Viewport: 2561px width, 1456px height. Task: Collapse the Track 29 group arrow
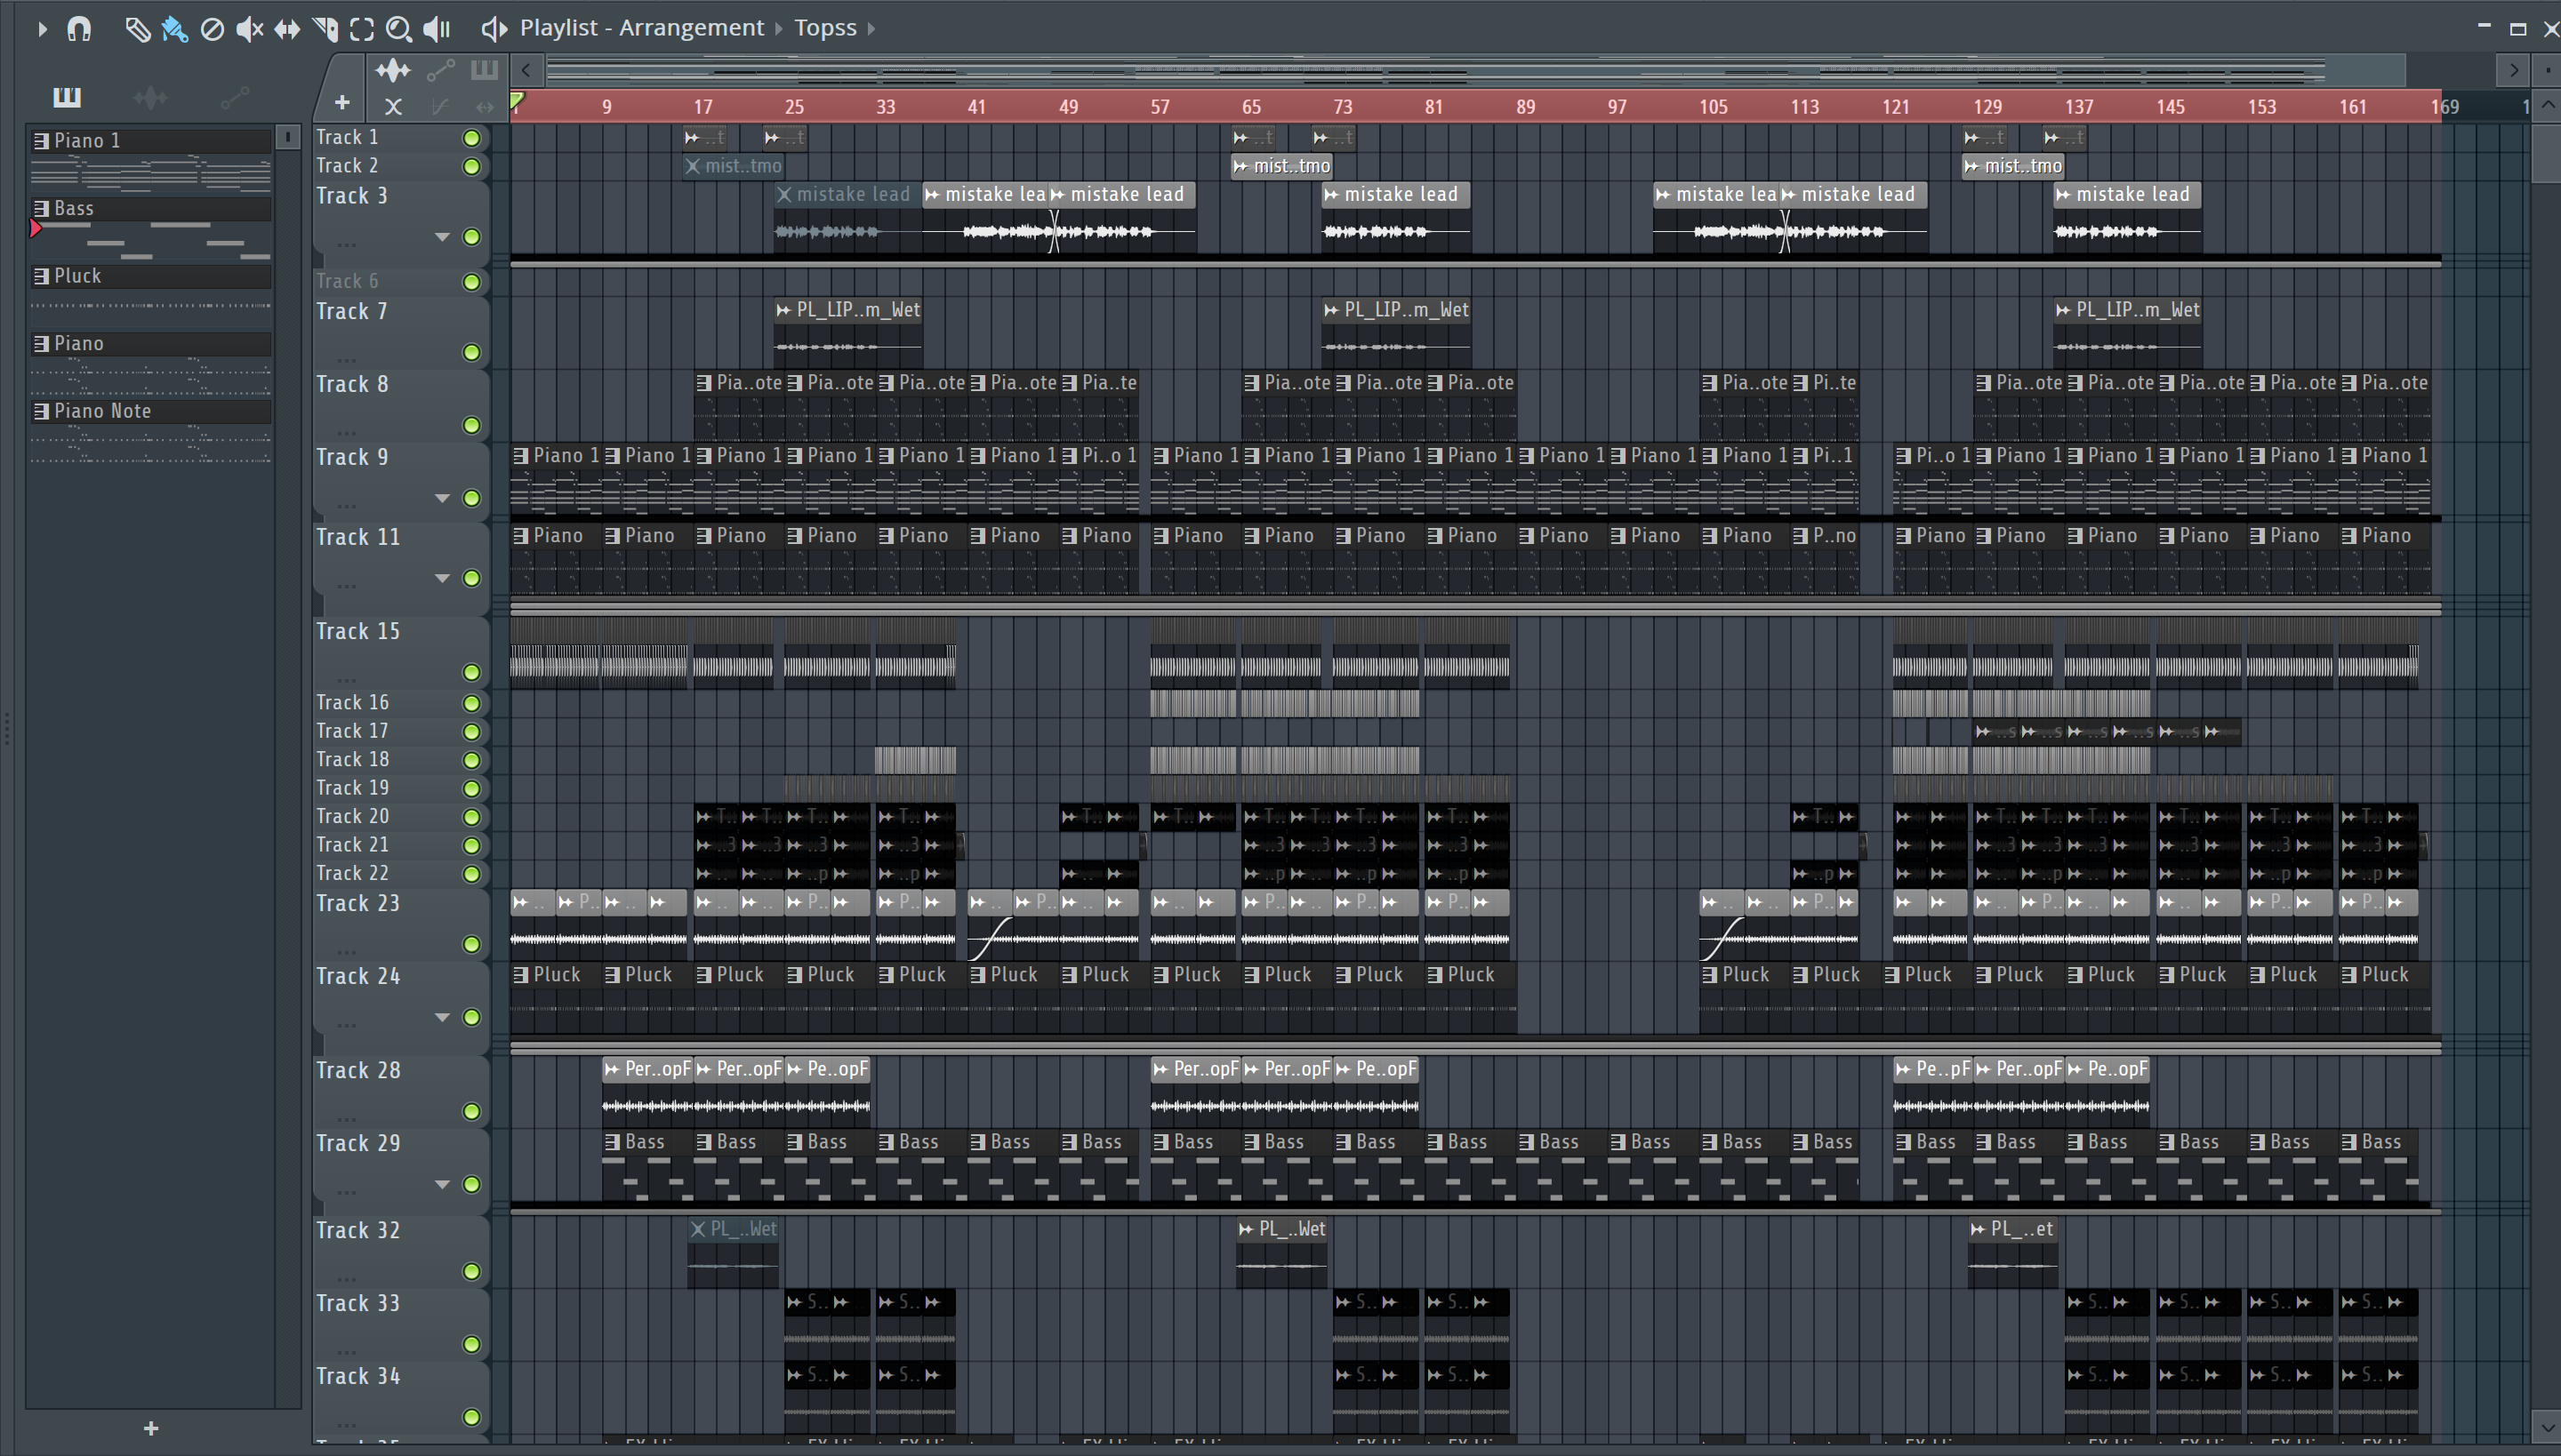pyautogui.click(x=442, y=1184)
